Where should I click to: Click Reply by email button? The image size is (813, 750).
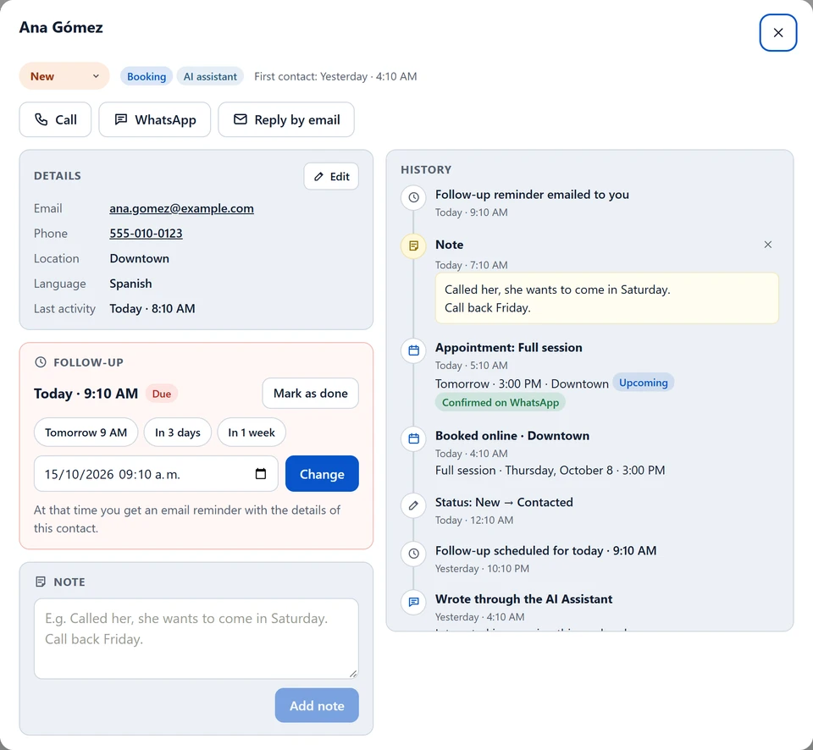tap(286, 119)
